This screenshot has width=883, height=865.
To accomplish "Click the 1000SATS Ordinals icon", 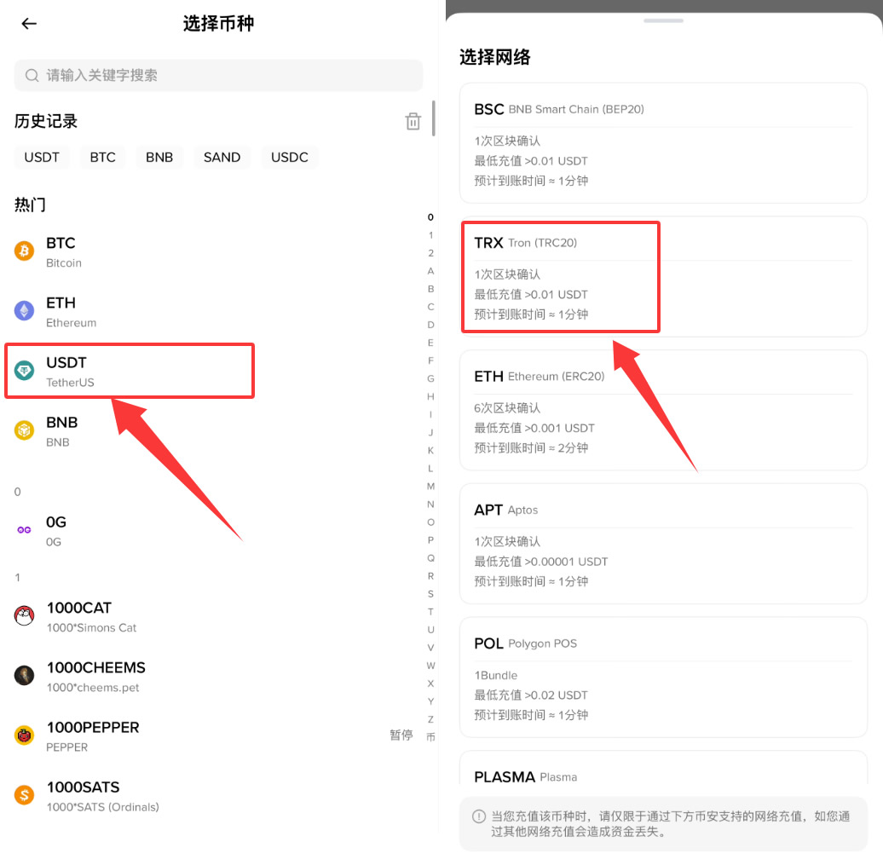I will pos(23,794).
